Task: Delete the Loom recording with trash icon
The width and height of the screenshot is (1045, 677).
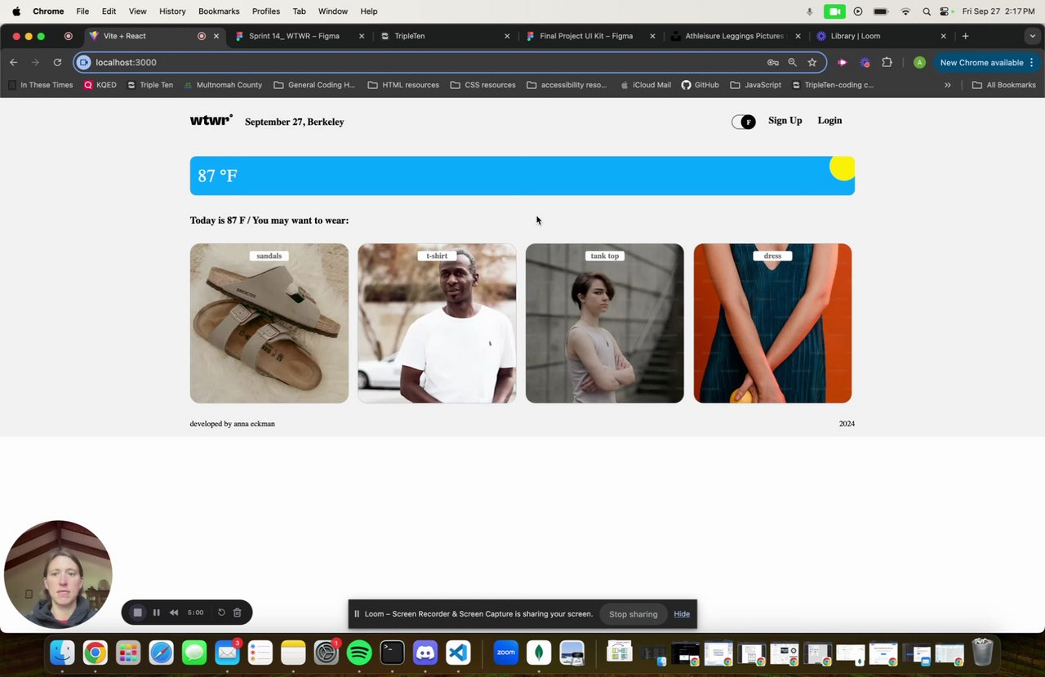Action: pyautogui.click(x=238, y=612)
